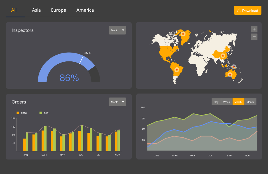The image size is (268, 174).
Task: Click the 65% gauge marker label
Action: coord(87,53)
